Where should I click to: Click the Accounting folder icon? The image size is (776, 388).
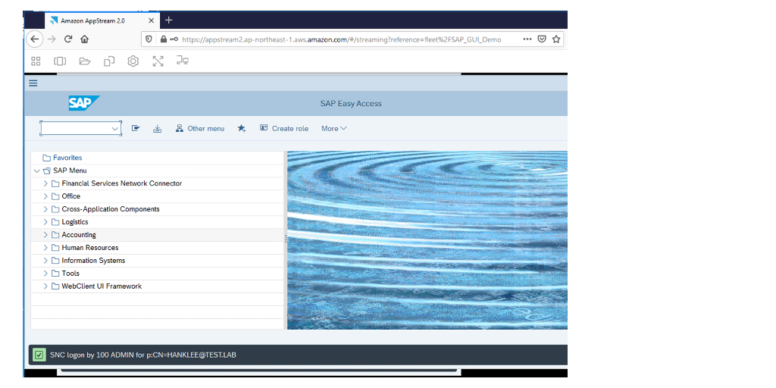click(55, 235)
